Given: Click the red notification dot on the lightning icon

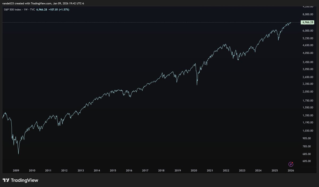Looking at the screenshot, I should 293,162.
